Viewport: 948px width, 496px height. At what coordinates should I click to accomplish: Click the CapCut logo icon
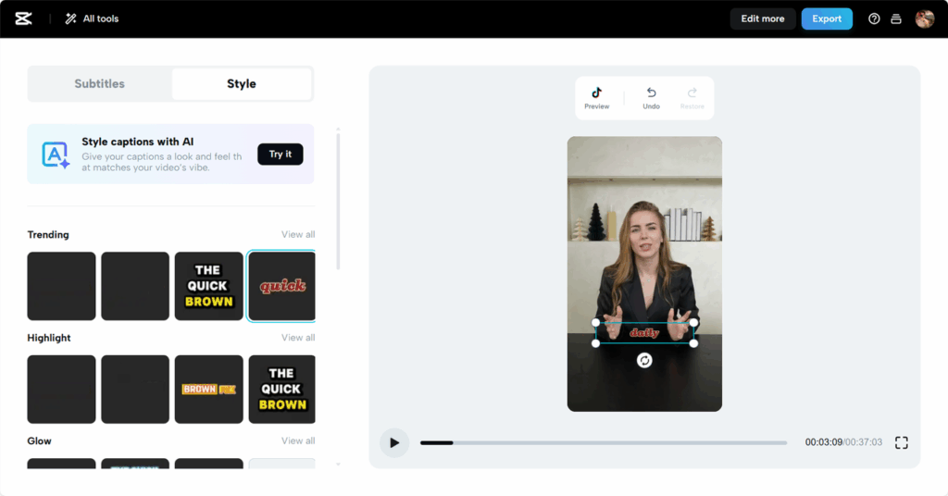[x=23, y=19]
